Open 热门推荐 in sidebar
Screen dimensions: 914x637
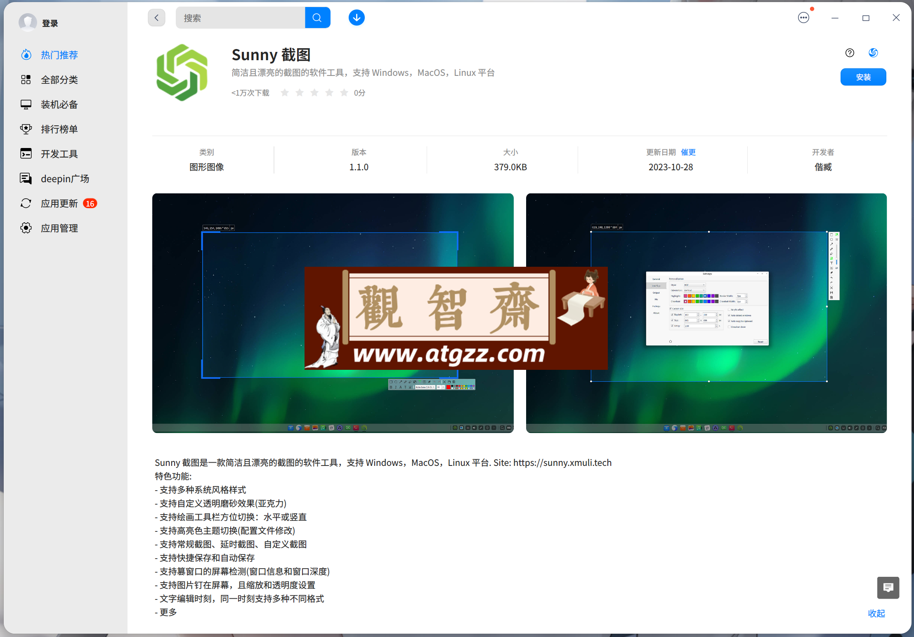click(59, 55)
